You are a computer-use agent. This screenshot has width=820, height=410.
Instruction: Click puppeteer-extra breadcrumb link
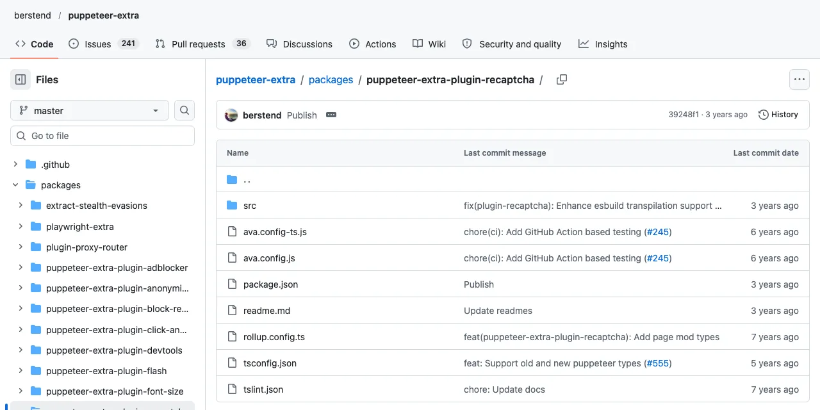tap(256, 79)
